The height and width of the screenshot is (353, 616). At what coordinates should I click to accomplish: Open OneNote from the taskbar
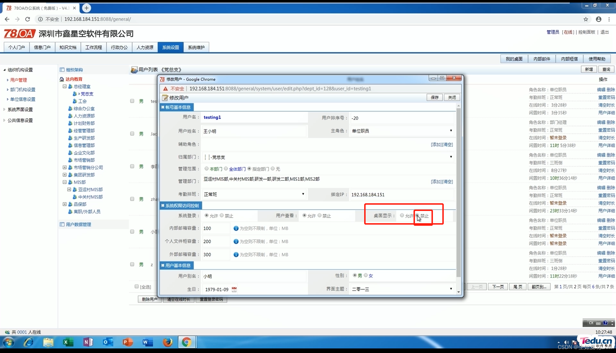coord(88,342)
